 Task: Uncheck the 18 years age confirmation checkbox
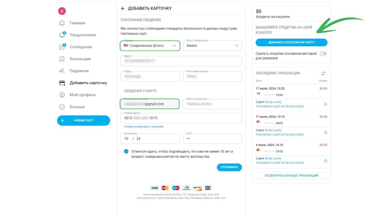126,151
